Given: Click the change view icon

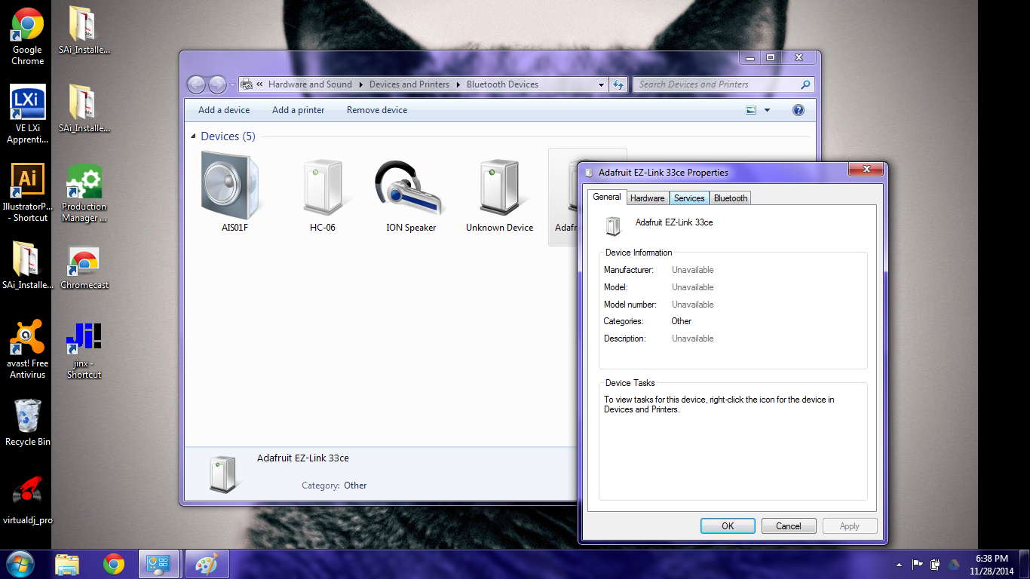Looking at the screenshot, I should coord(751,110).
